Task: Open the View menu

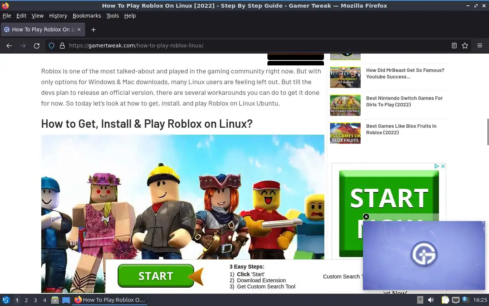Action: [37, 16]
